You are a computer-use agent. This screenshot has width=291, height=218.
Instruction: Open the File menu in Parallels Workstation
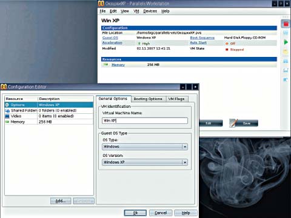pyautogui.click(x=102, y=12)
